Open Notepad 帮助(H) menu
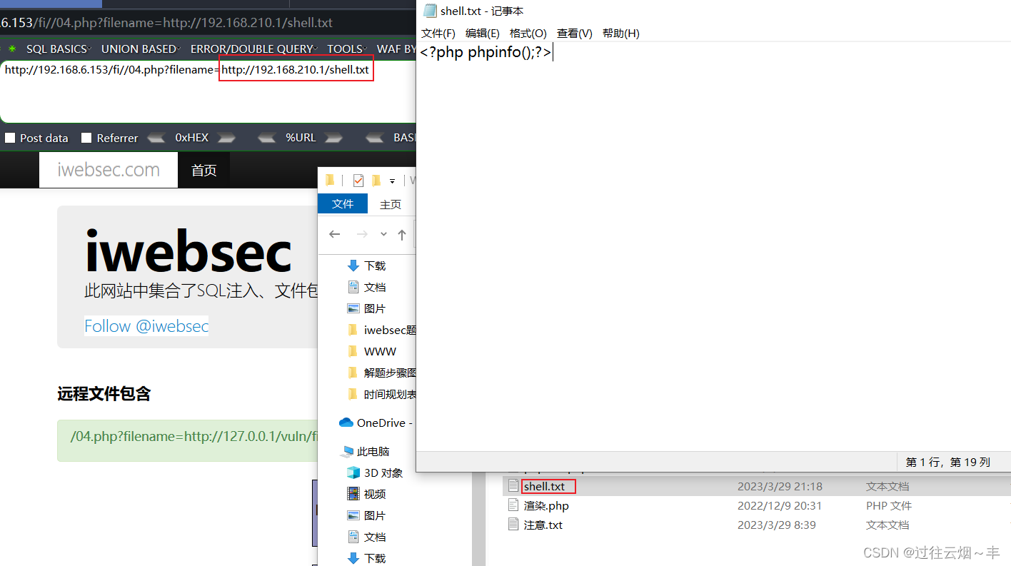This screenshot has width=1011, height=566. [x=621, y=34]
